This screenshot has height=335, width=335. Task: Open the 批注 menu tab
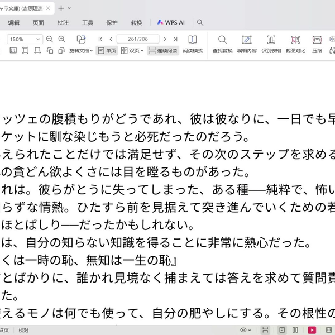pos(63,23)
